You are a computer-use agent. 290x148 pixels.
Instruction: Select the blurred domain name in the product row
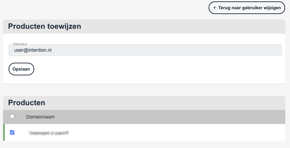coord(49,133)
